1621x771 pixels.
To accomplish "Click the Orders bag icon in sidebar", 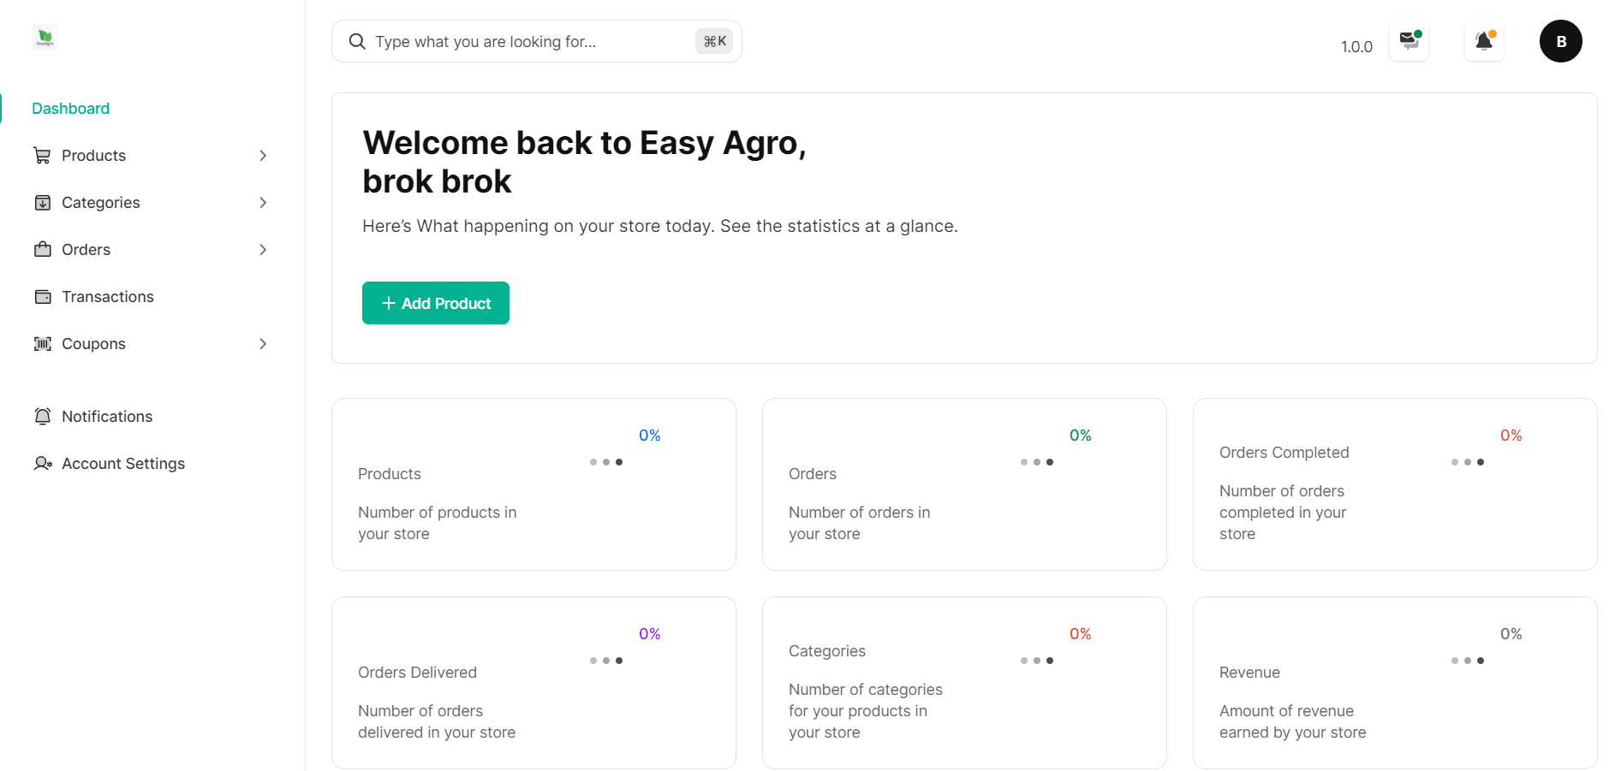I will pos(42,250).
